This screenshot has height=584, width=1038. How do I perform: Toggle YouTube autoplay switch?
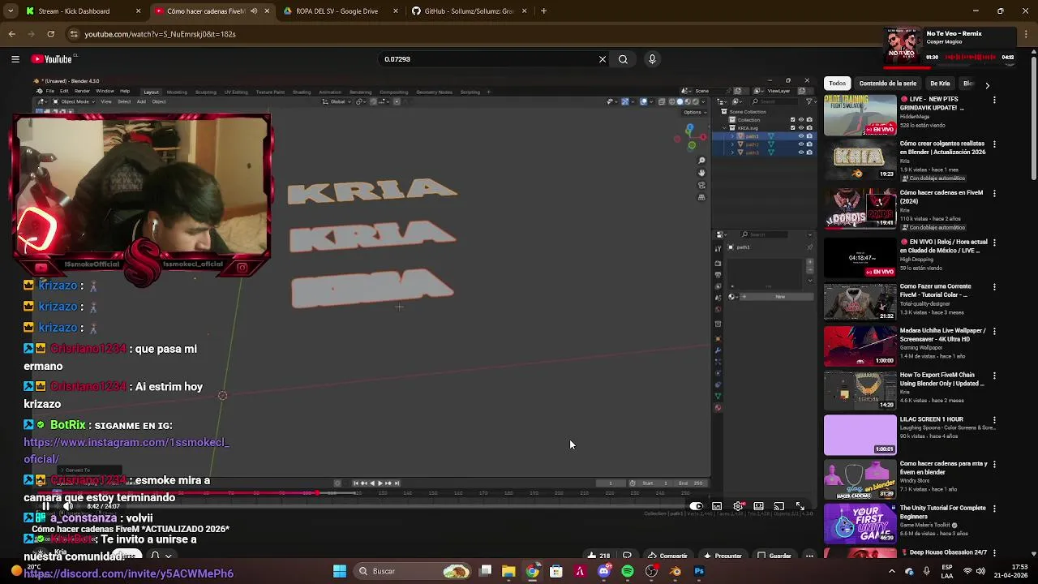pos(696,506)
